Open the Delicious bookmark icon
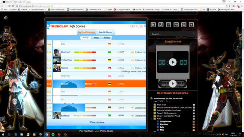Screen dimensions: 244x137 pyautogui.click(x=161, y=25)
